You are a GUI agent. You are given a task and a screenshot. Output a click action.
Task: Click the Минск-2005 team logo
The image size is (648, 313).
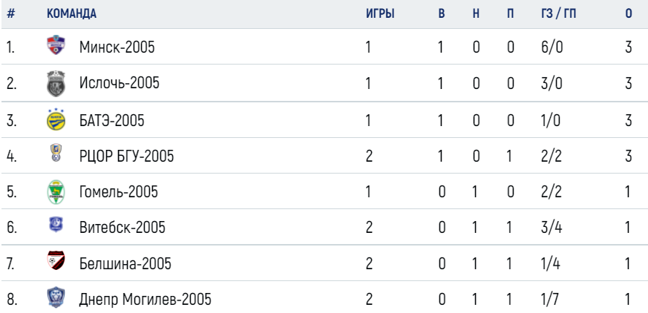coord(56,45)
